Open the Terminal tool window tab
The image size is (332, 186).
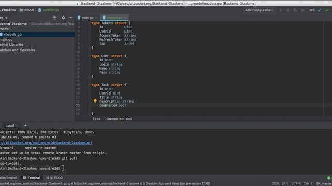coord(31,178)
